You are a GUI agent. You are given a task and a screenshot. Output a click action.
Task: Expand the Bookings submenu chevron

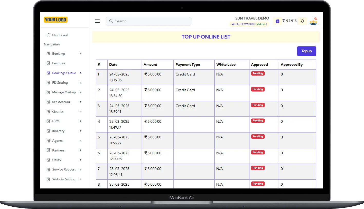80,53
